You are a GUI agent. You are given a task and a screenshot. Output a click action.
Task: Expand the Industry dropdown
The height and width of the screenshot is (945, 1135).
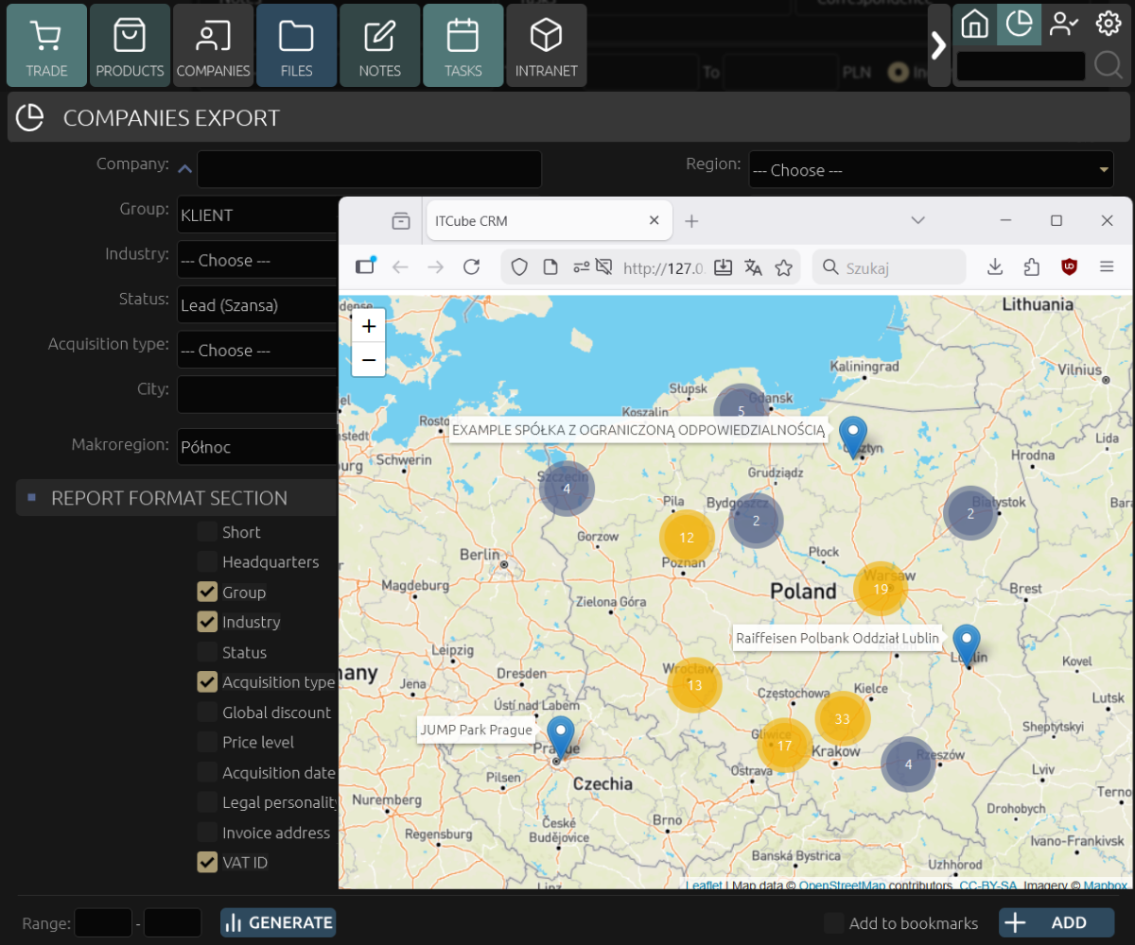257,260
